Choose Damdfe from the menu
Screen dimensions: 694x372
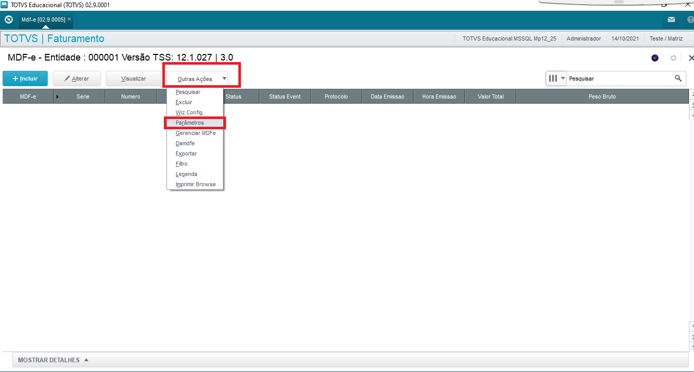195,144
